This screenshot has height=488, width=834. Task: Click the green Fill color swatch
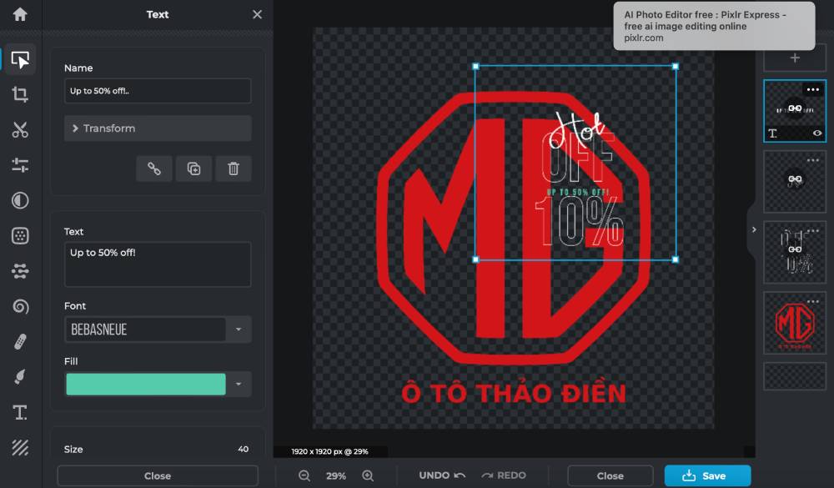coord(146,385)
